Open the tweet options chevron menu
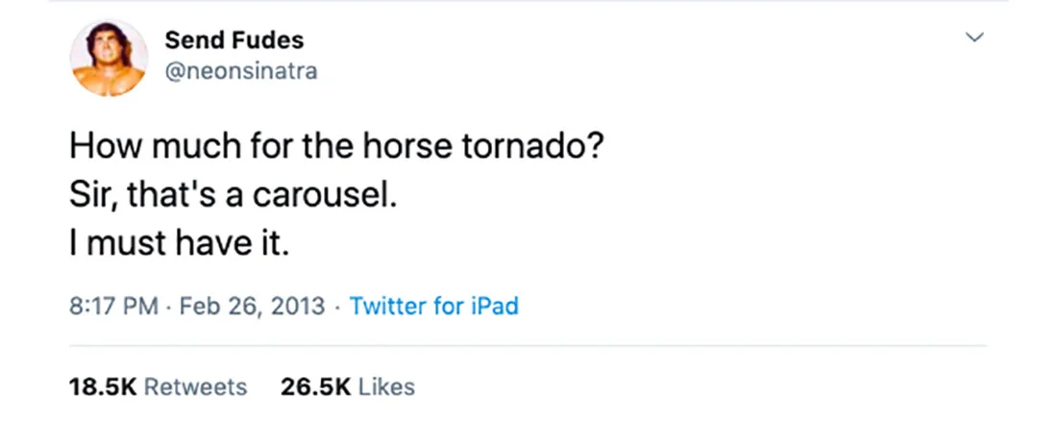Image resolution: width=1057 pixels, height=424 pixels. click(x=974, y=37)
